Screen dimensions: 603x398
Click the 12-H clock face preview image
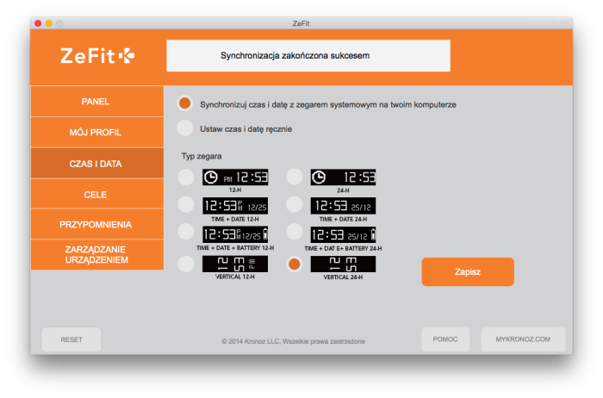pos(235,177)
